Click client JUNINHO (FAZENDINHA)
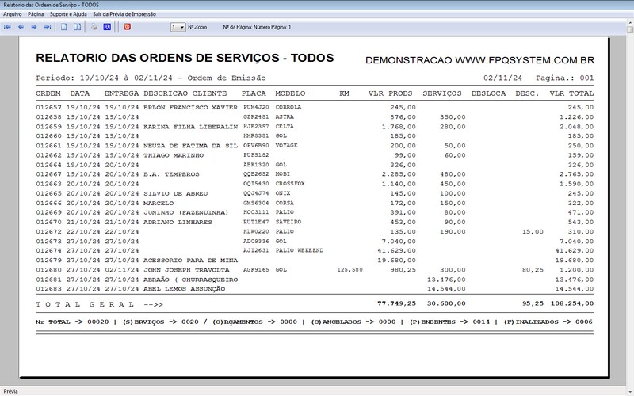 point(186,212)
